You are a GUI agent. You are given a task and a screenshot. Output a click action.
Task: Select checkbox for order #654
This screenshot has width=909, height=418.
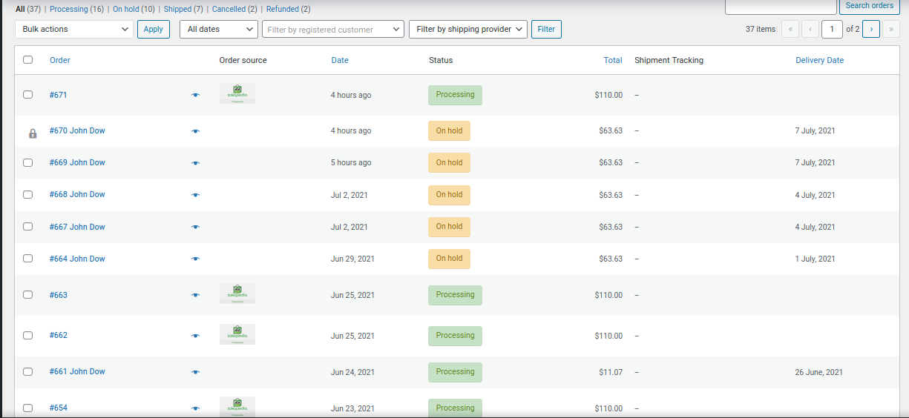(28, 408)
